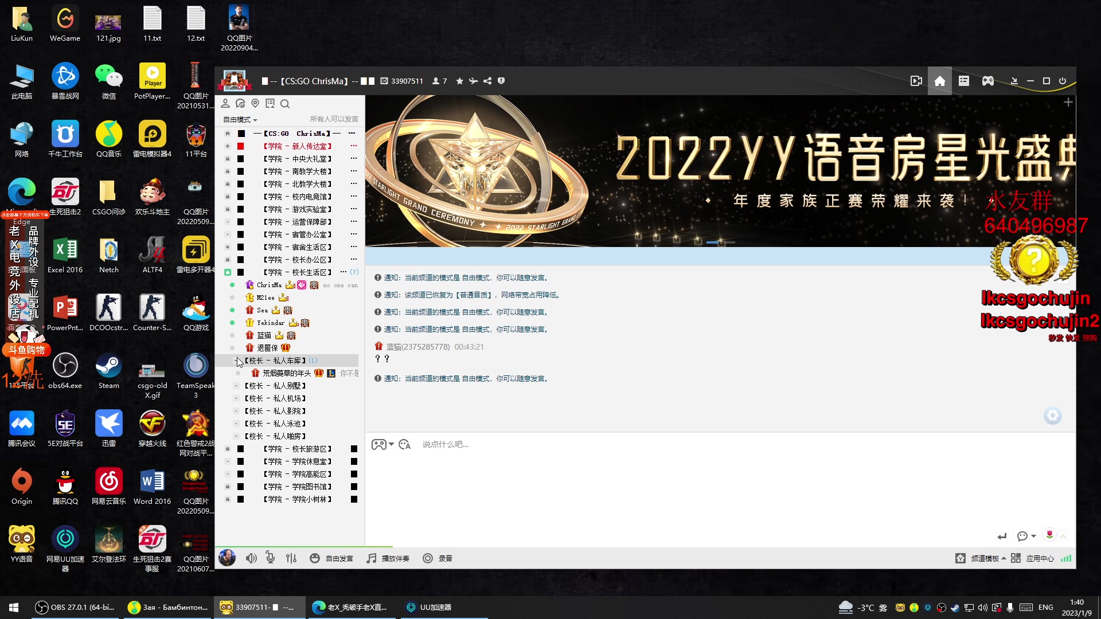Collapse the 学院 - 校长生活区 channel
This screenshot has height=619, width=1101.
(228, 272)
